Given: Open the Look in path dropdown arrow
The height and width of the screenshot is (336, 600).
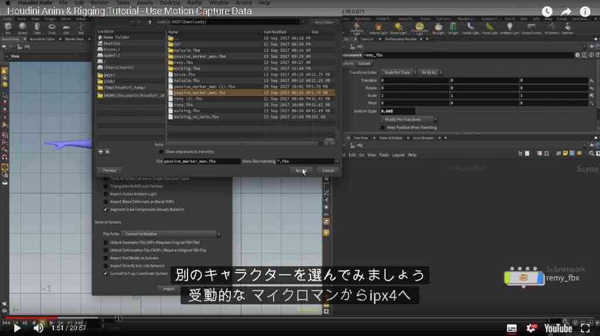Looking at the screenshot, I should point(302,22).
